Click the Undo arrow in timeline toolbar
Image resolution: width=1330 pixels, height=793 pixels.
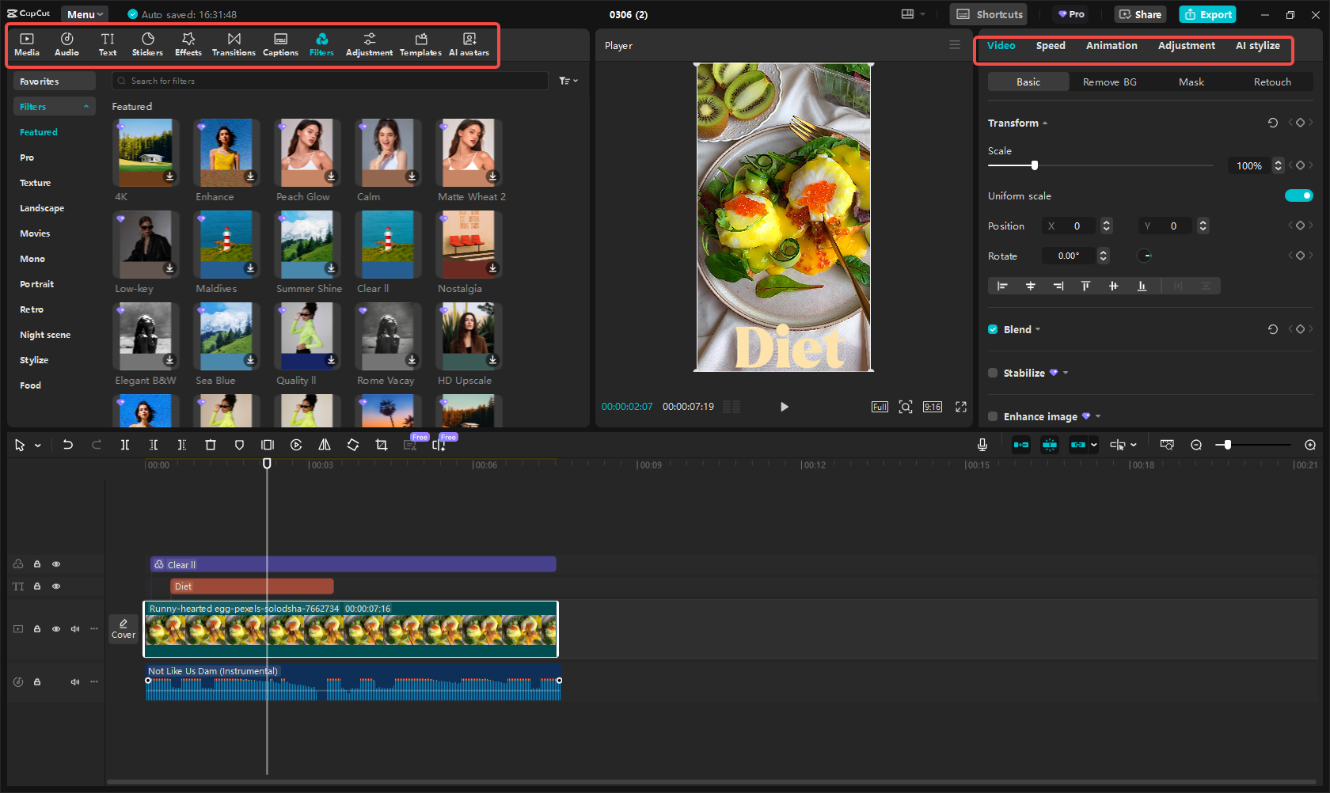click(68, 445)
